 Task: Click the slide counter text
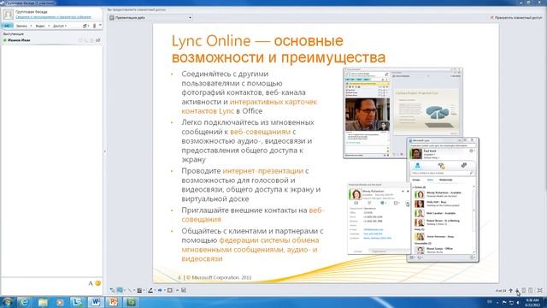[501, 291]
